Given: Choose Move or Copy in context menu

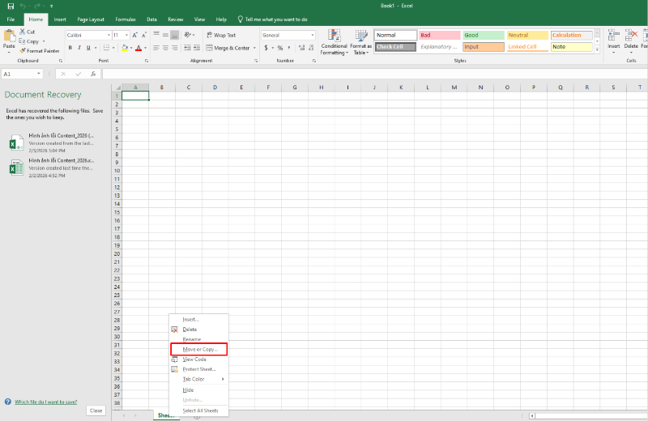Looking at the screenshot, I should [x=199, y=350].
